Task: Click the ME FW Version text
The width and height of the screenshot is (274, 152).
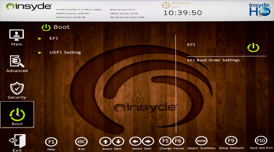Action: [x=127, y=17]
